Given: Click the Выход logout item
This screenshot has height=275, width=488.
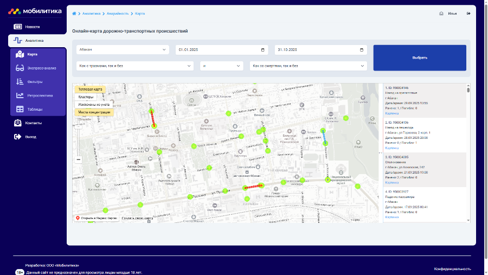Looking at the screenshot, I should pos(30,137).
